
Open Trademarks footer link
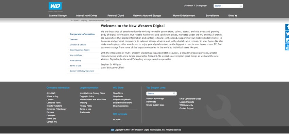click(x=85, y=112)
